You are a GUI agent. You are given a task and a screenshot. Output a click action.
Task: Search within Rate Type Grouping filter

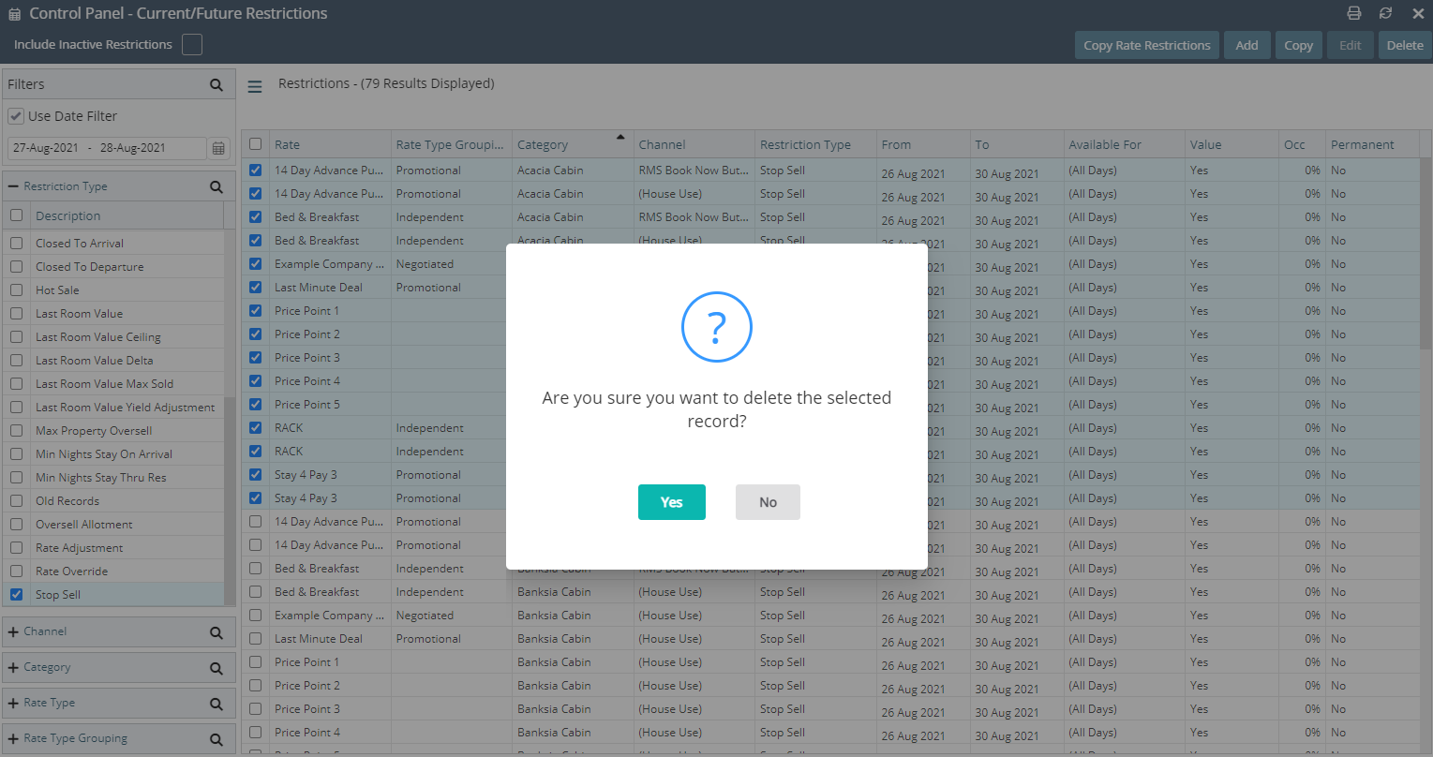click(216, 739)
